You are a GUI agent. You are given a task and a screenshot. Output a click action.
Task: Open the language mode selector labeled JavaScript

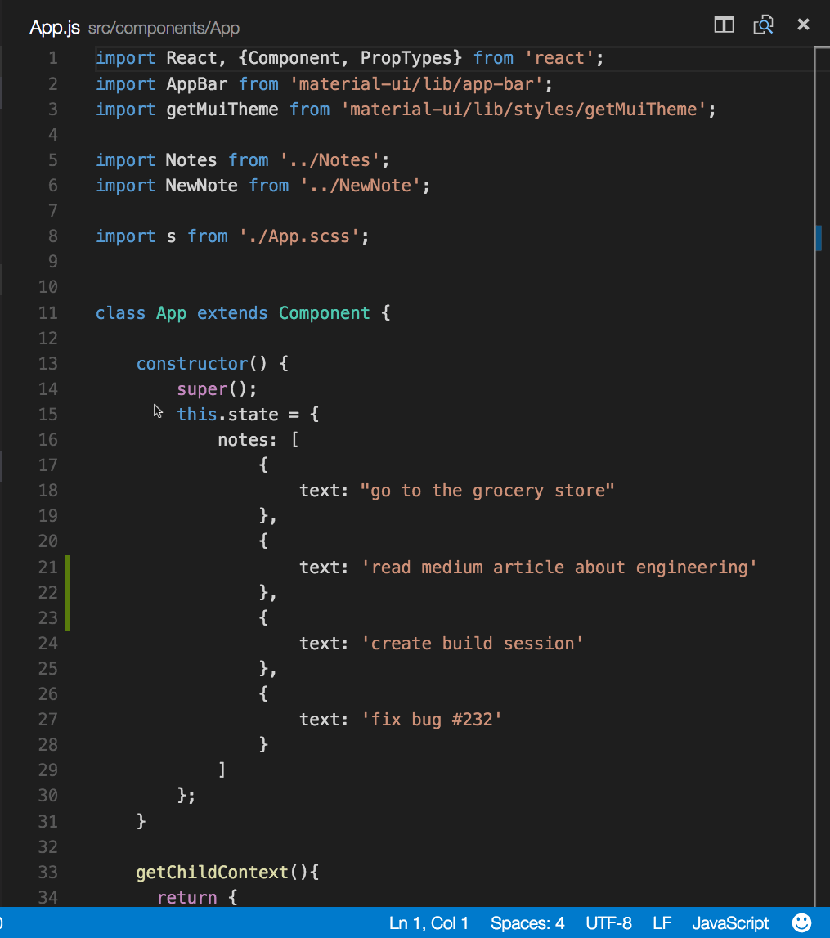tap(729, 922)
